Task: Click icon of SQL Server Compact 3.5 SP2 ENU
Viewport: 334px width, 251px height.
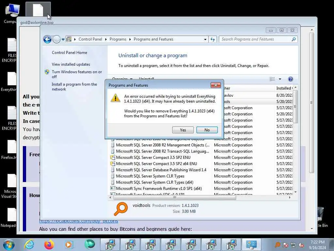Action: click(113, 158)
